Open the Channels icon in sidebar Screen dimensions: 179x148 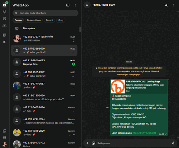5,19
